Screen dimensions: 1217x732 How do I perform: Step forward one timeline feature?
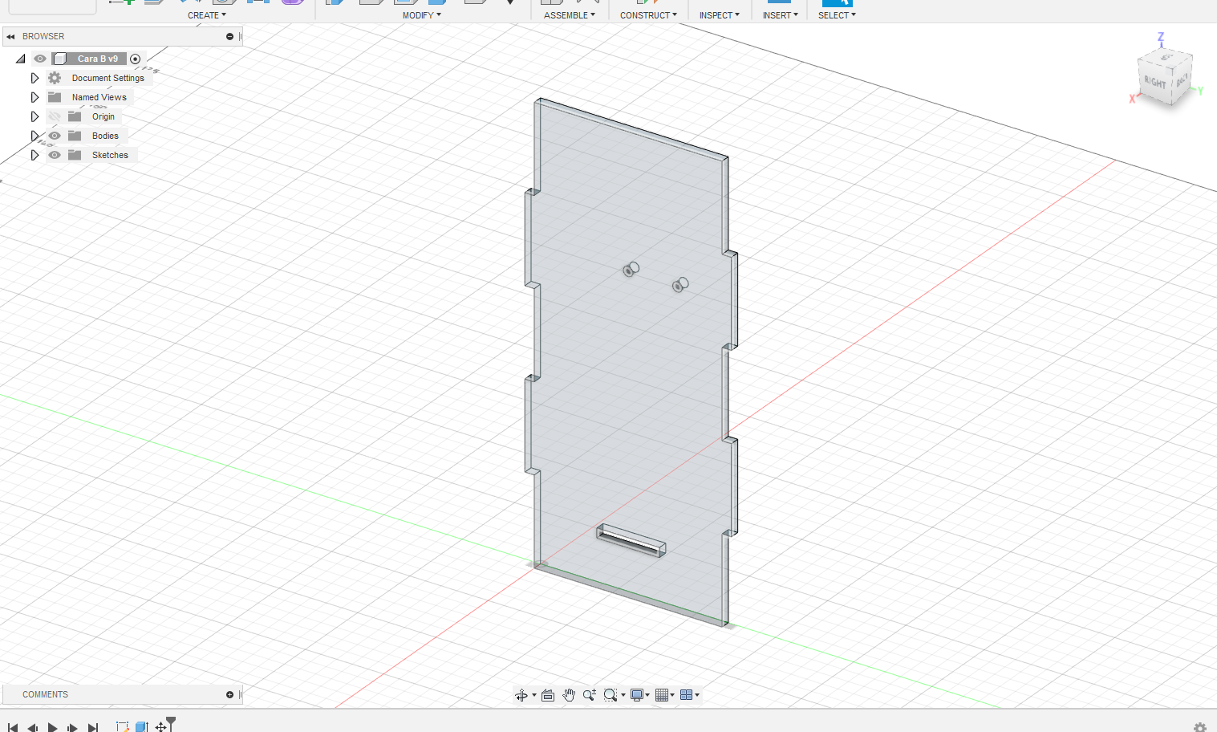pyautogui.click(x=73, y=727)
